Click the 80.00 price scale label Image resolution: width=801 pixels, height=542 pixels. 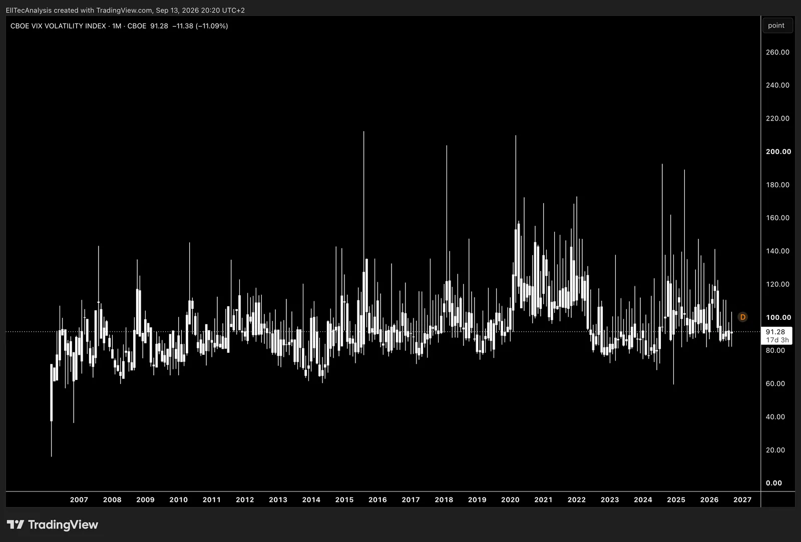tap(775, 350)
